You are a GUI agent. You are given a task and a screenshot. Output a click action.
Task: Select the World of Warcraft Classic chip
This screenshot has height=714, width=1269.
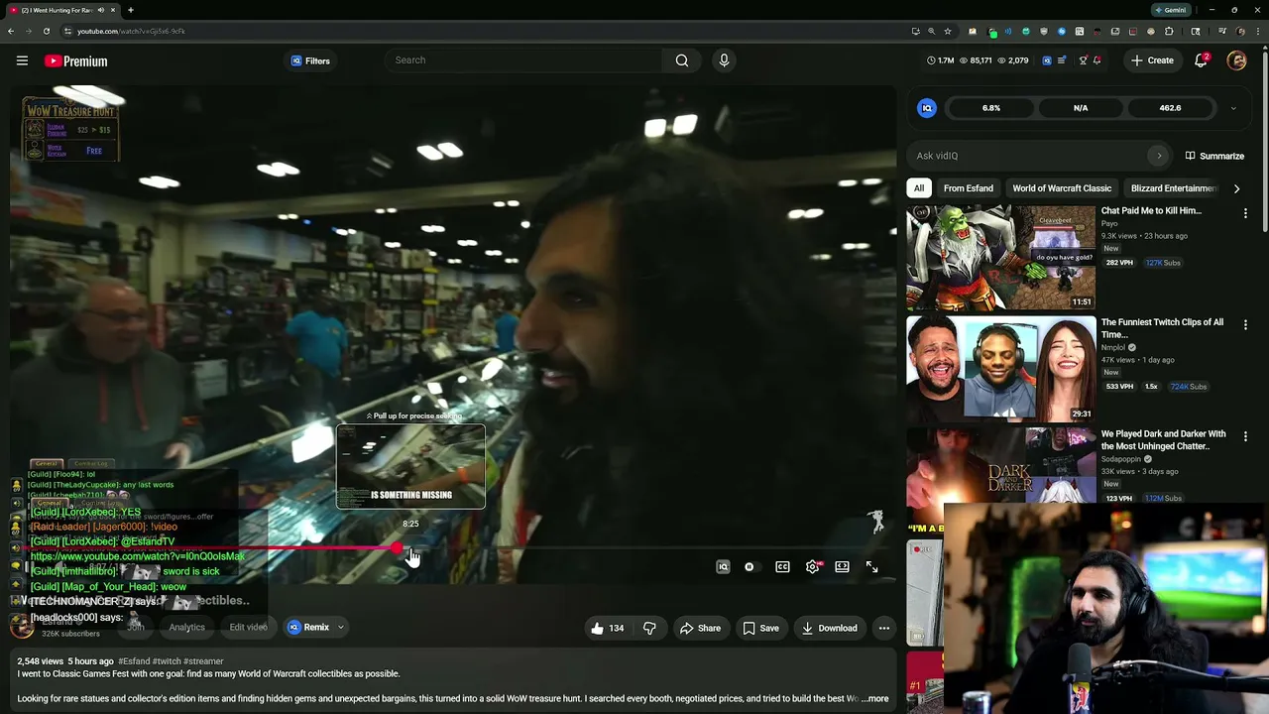1062,188
